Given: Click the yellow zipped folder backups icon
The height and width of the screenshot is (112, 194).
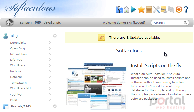Looking at the screenshot, I should click(164, 9).
